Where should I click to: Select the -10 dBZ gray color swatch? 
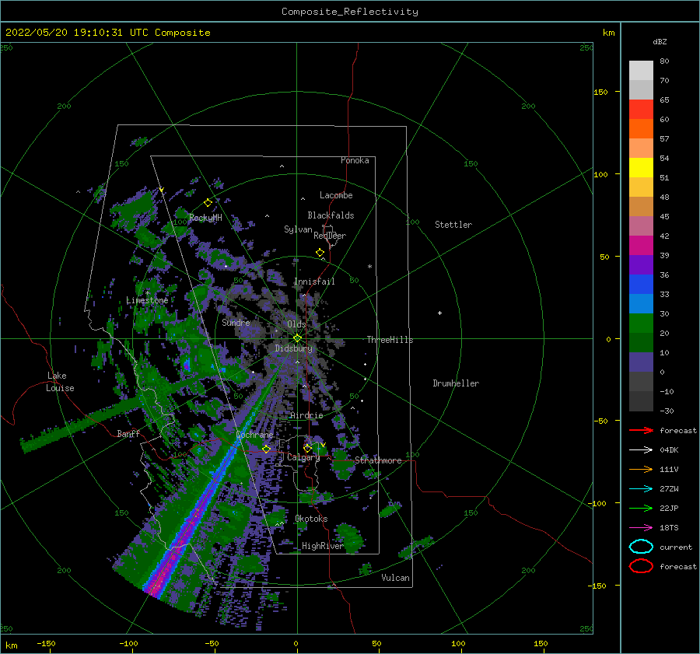coord(641,401)
